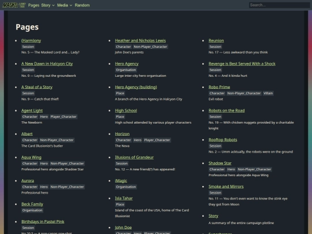
Task: Click Character tag under Aurora
Action: (30, 187)
